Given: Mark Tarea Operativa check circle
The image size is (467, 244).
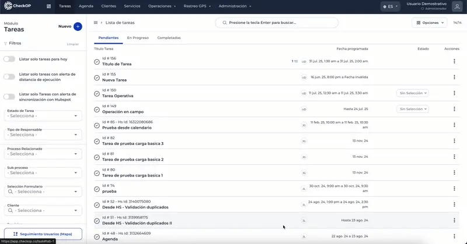Looking at the screenshot, I should 97,94.
